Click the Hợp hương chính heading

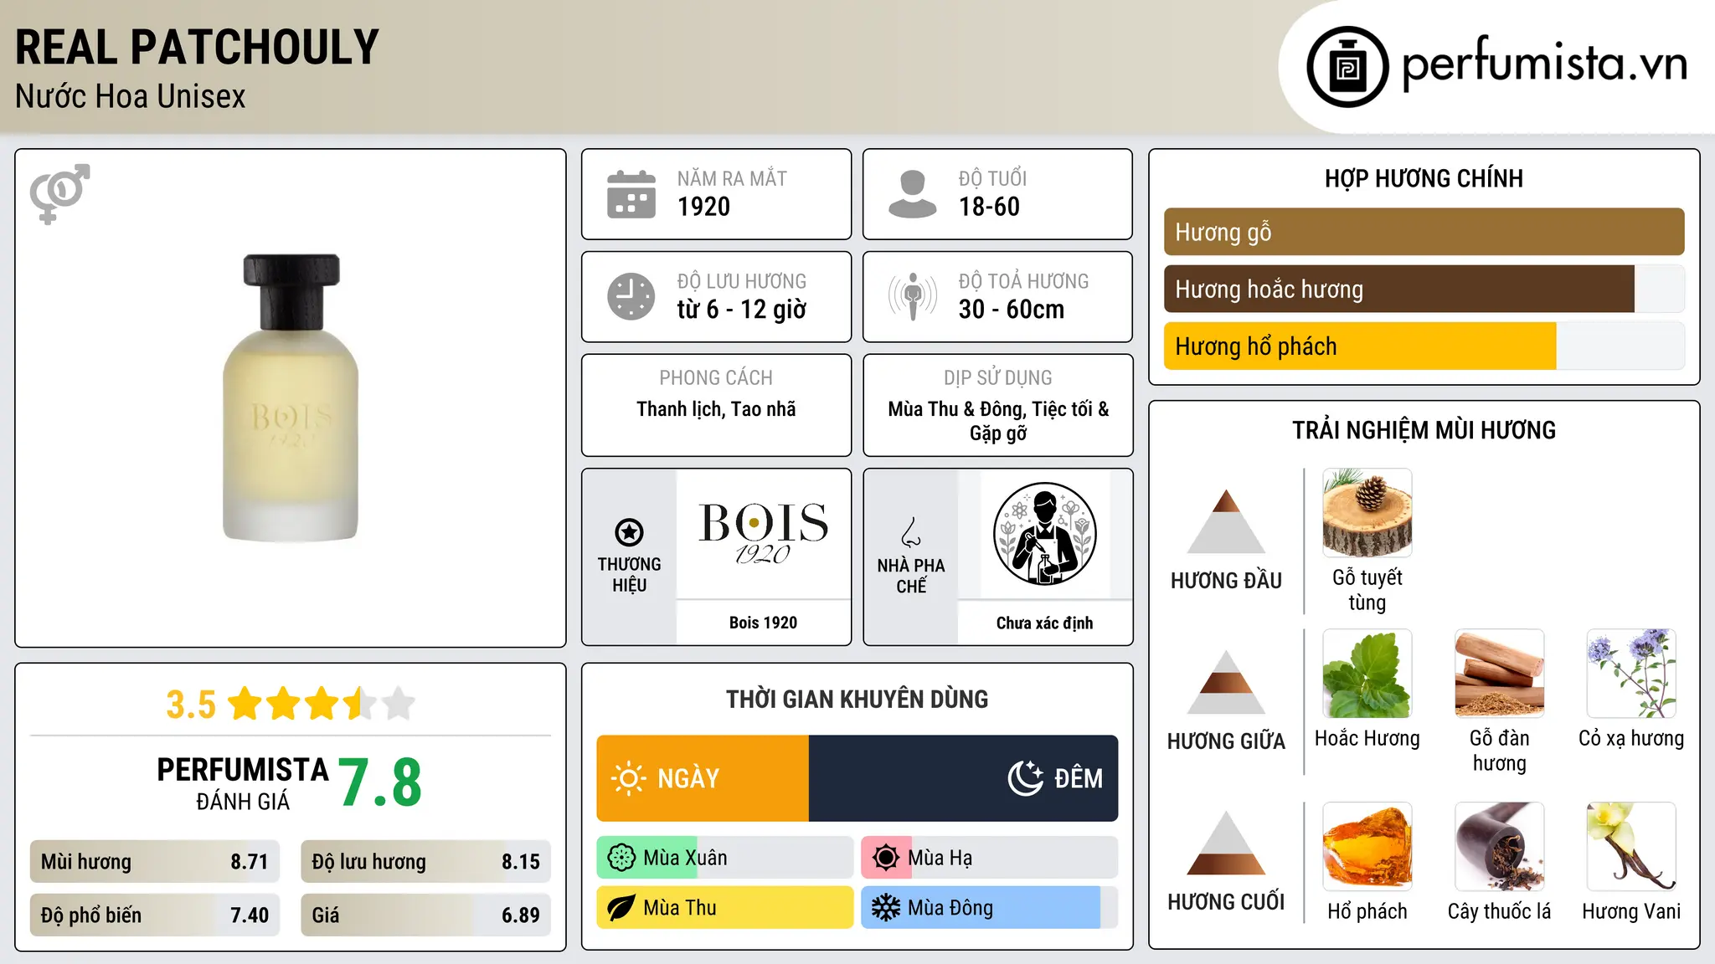(x=1424, y=178)
